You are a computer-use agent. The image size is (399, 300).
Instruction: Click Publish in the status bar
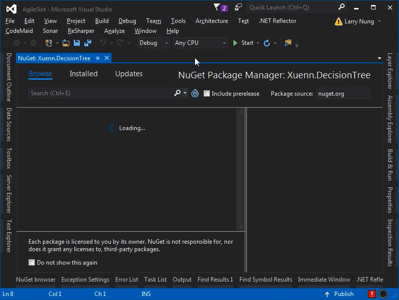(x=344, y=294)
